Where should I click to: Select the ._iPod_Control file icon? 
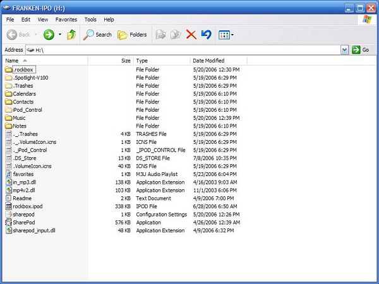[x=9, y=150]
